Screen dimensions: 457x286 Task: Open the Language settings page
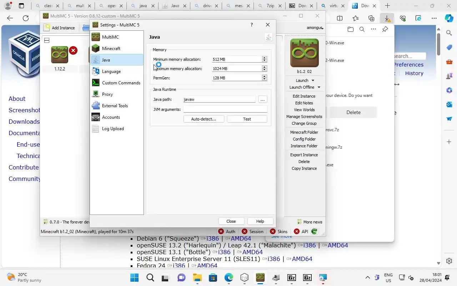coord(117,71)
